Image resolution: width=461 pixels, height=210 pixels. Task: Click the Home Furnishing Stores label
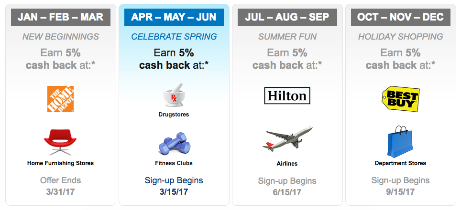click(x=61, y=163)
